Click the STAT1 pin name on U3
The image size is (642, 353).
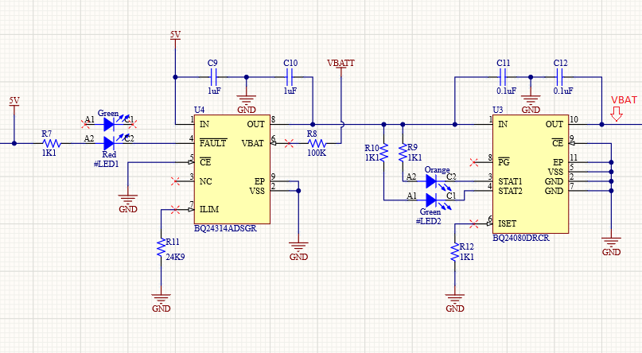tap(510, 181)
